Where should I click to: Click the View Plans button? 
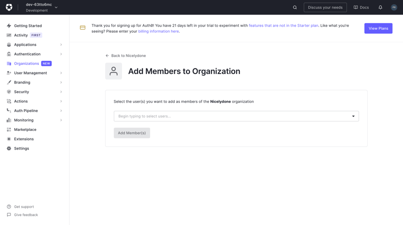click(378, 28)
